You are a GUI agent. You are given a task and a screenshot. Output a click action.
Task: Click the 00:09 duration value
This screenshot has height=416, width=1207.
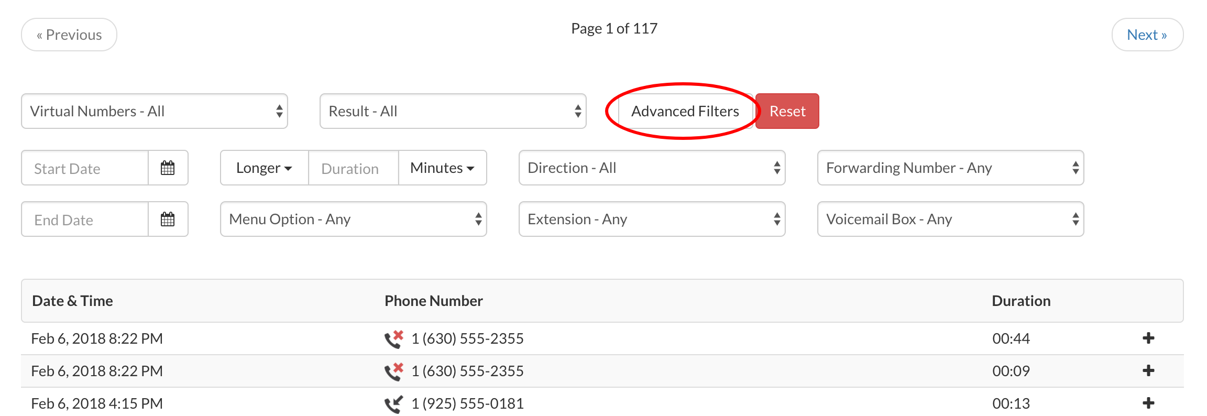point(1011,371)
